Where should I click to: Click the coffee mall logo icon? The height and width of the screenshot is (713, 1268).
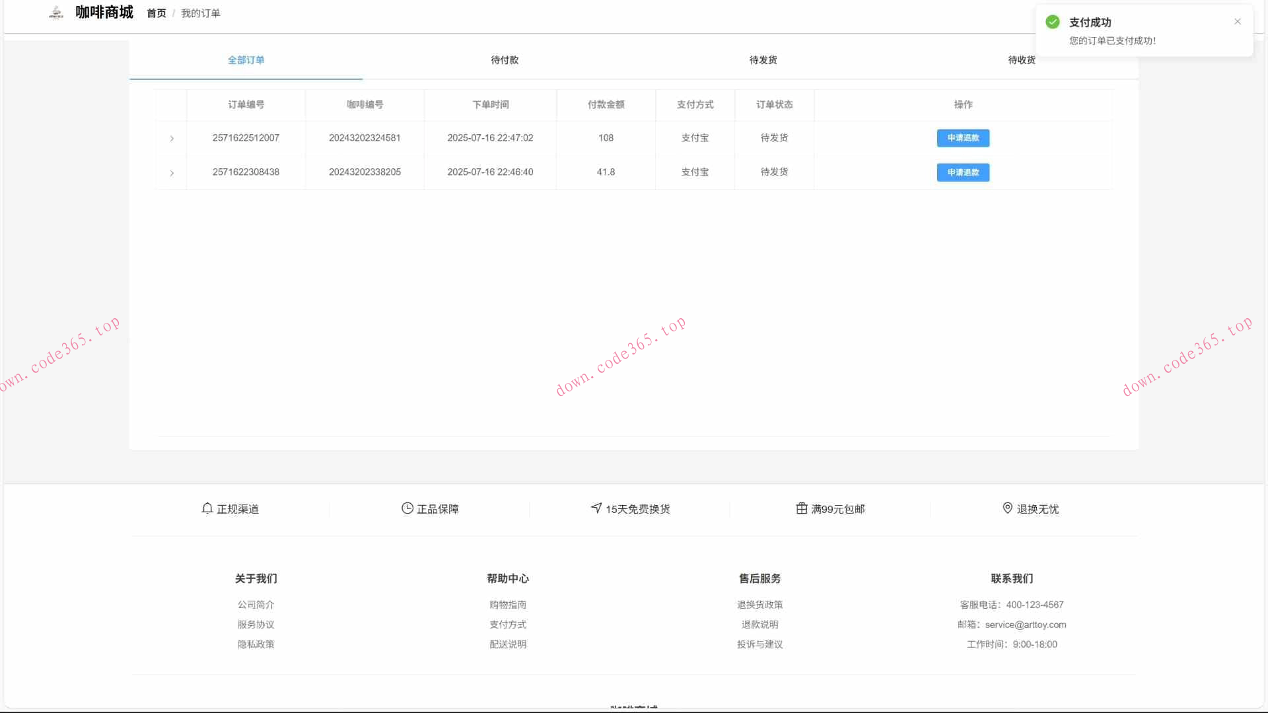coord(56,13)
